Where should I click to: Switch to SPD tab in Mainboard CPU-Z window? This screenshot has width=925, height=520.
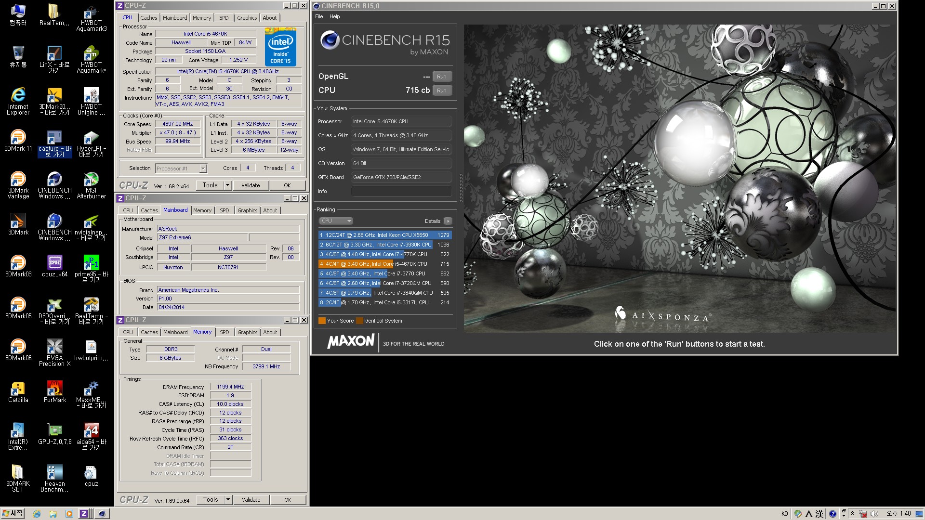tap(225, 210)
